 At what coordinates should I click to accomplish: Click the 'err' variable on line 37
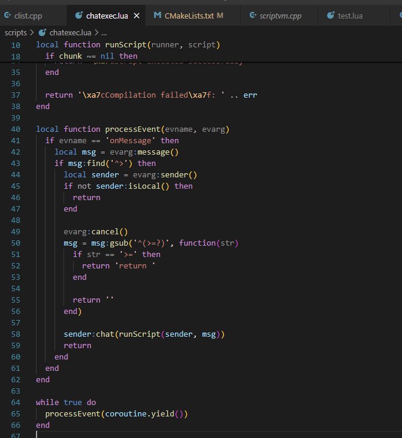(x=250, y=95)
